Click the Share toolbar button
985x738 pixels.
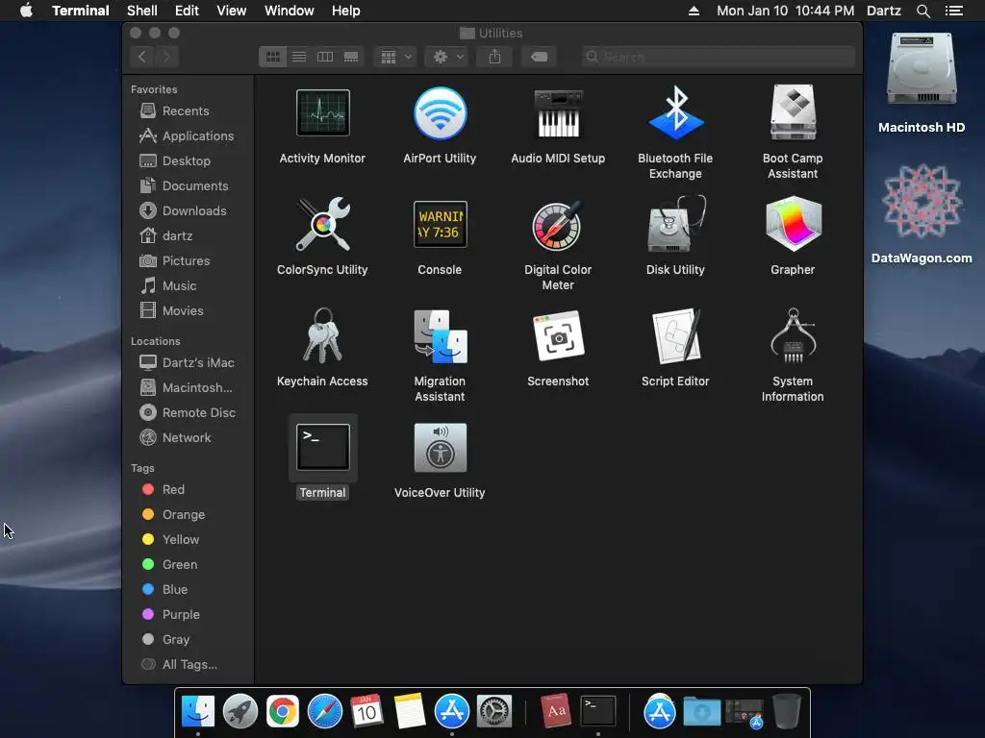pyautogui.click(x=494, y=57)
